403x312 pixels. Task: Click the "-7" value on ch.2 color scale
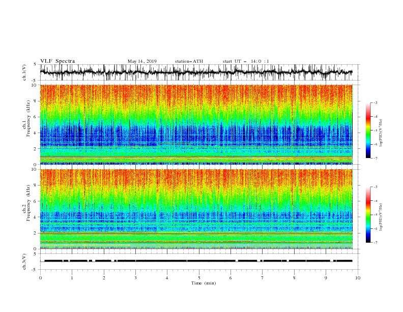(375, 242)
